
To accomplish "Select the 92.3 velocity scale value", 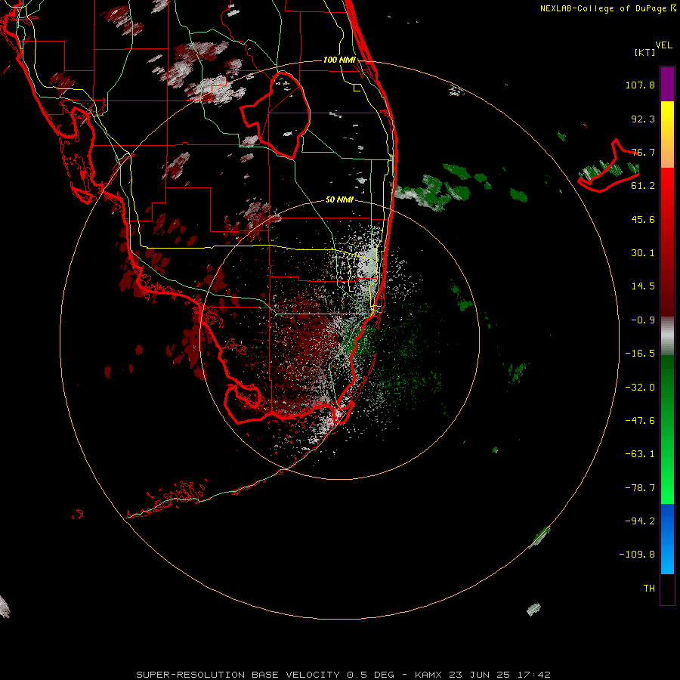I will pos(643,119).
